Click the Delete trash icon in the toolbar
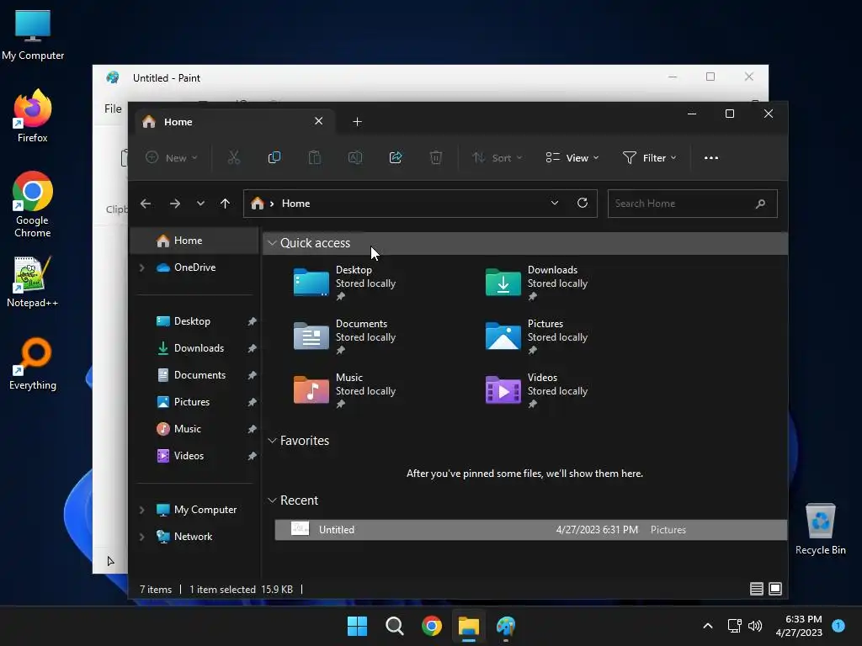 click(x=435, y=157)
